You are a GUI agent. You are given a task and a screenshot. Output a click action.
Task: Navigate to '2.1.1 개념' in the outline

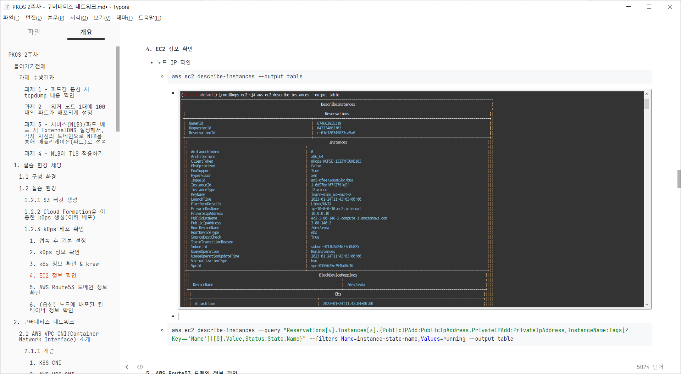(39, 351)
